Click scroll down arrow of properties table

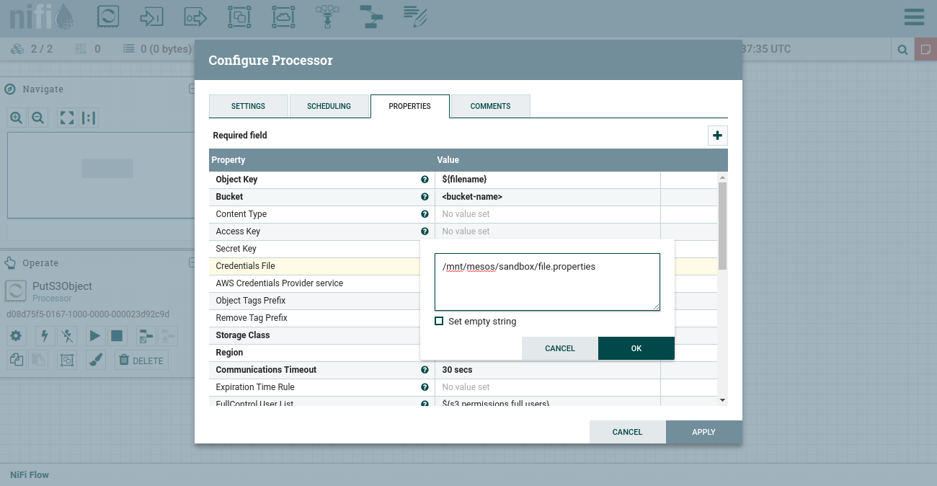(x=722, y=400)
